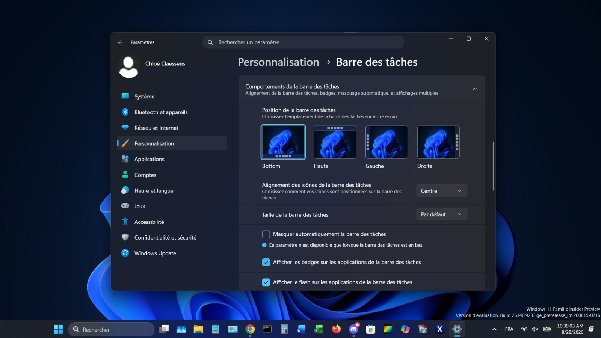Click the Settings gear taskbar icon
Screen dimensions: 601x338
(x=457, y=329)
